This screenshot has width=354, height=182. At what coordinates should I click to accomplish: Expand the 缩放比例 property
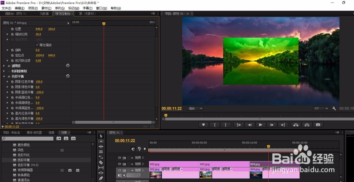[7, 34]
